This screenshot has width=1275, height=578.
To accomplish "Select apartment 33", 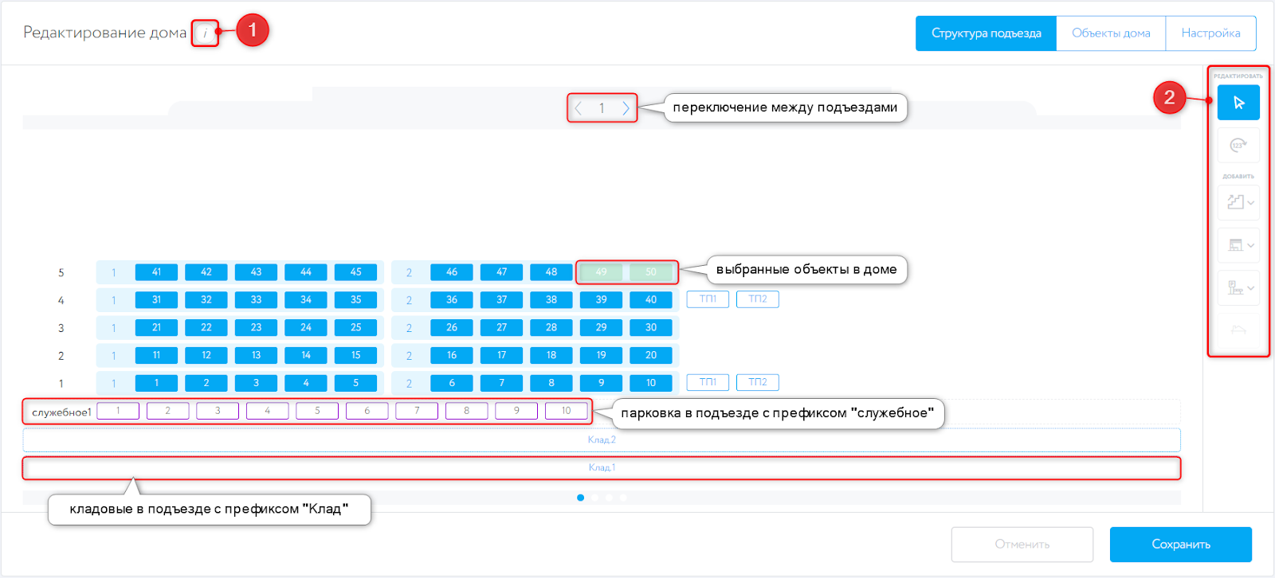I will tap(256, 300).
